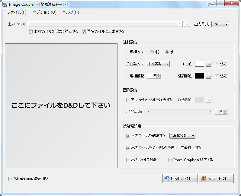Click the file drag-and-drop area
The height and width of the screenshot is (196, 241).
(61, 106)
